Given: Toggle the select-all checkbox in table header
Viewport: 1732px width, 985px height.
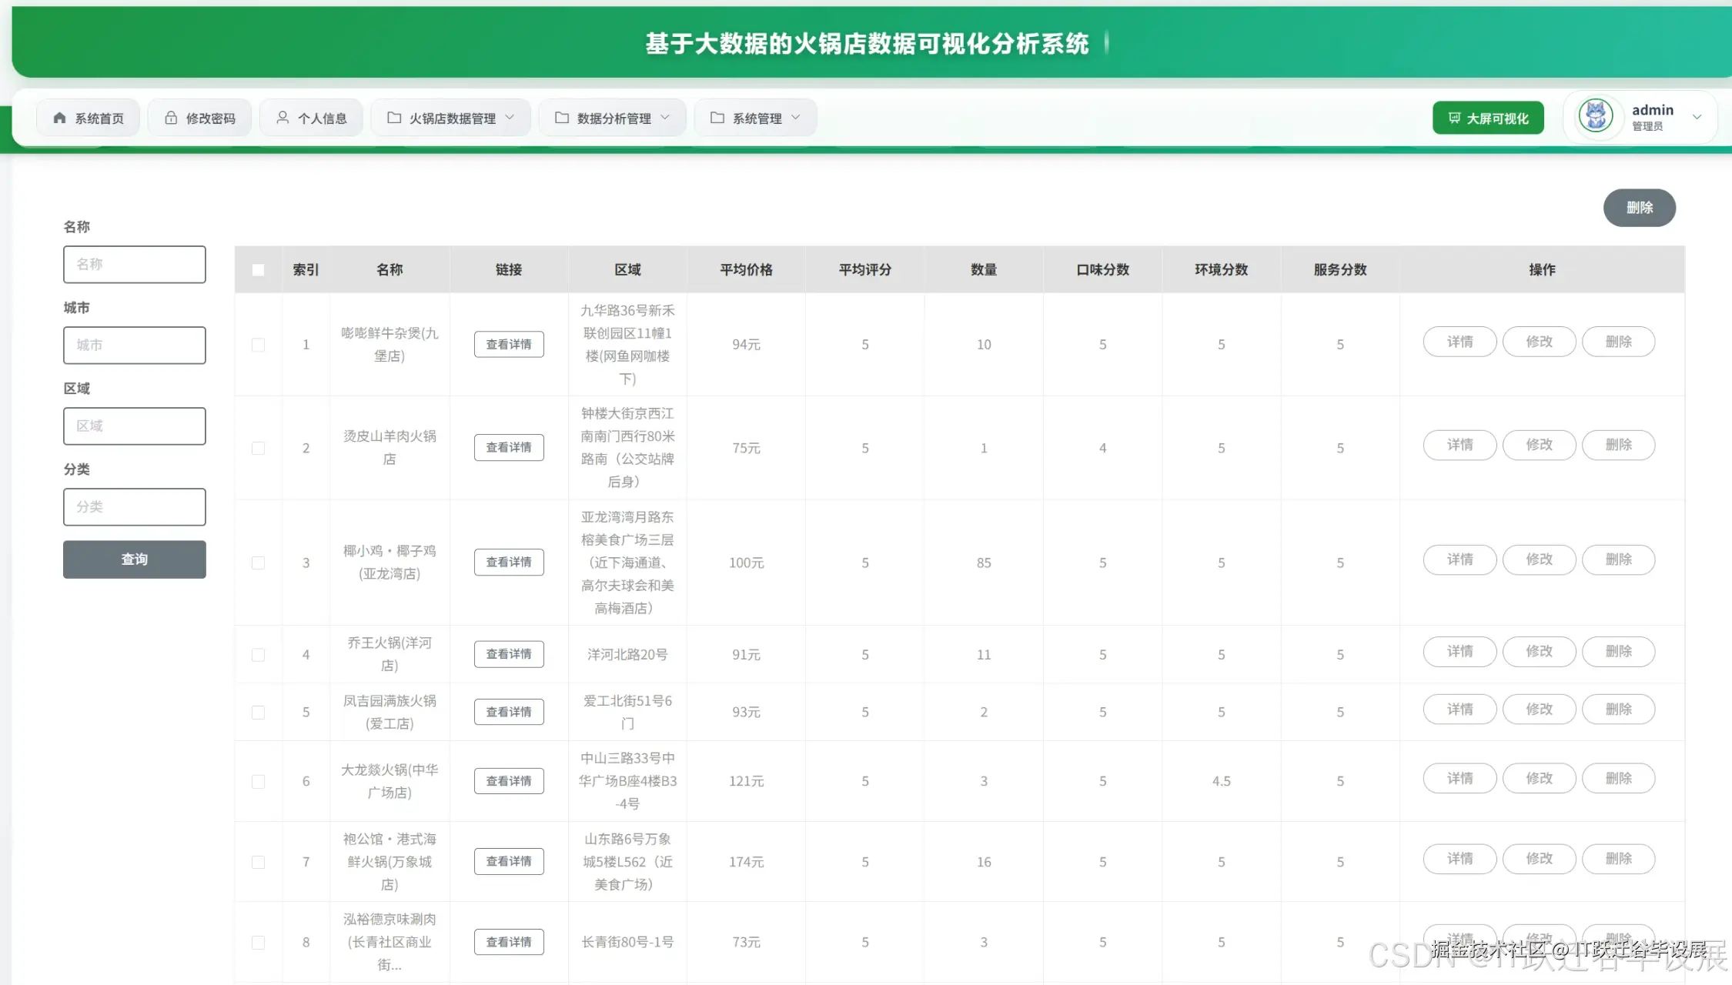Looking at the screenshot, I should pos(258,270).
